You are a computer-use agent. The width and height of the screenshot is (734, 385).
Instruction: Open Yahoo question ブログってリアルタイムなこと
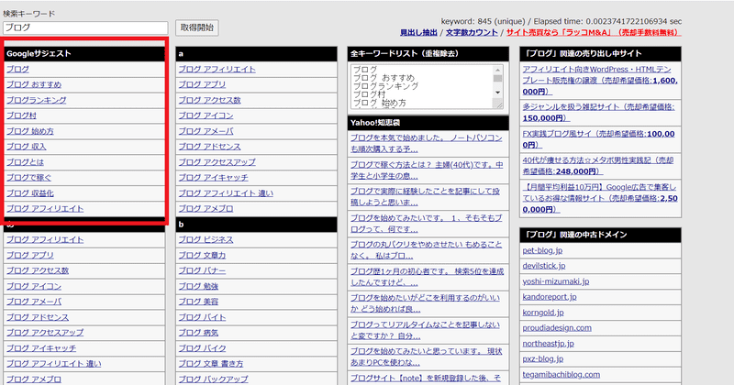[427, 330]
